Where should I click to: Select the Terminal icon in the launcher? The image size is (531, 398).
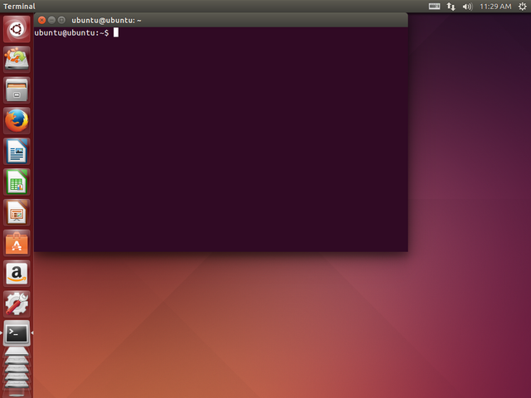(17, 333)
